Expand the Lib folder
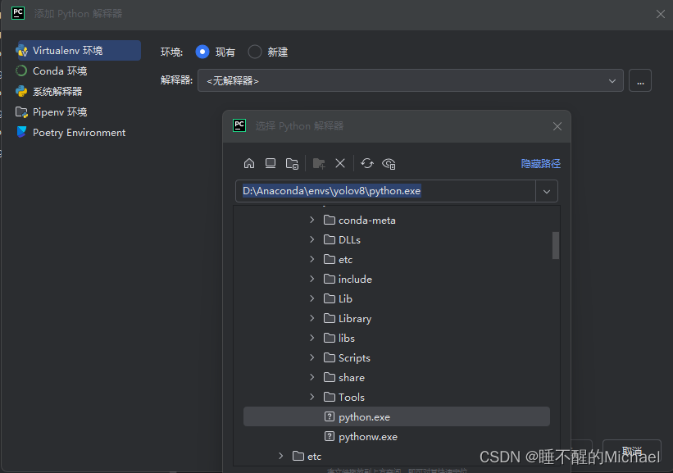673x473 pixels. click(312, 298)
